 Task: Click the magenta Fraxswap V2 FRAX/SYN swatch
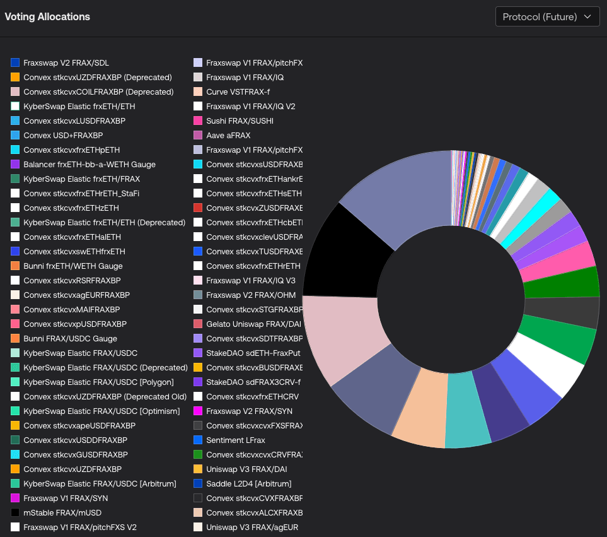click(x=198, y=411)
